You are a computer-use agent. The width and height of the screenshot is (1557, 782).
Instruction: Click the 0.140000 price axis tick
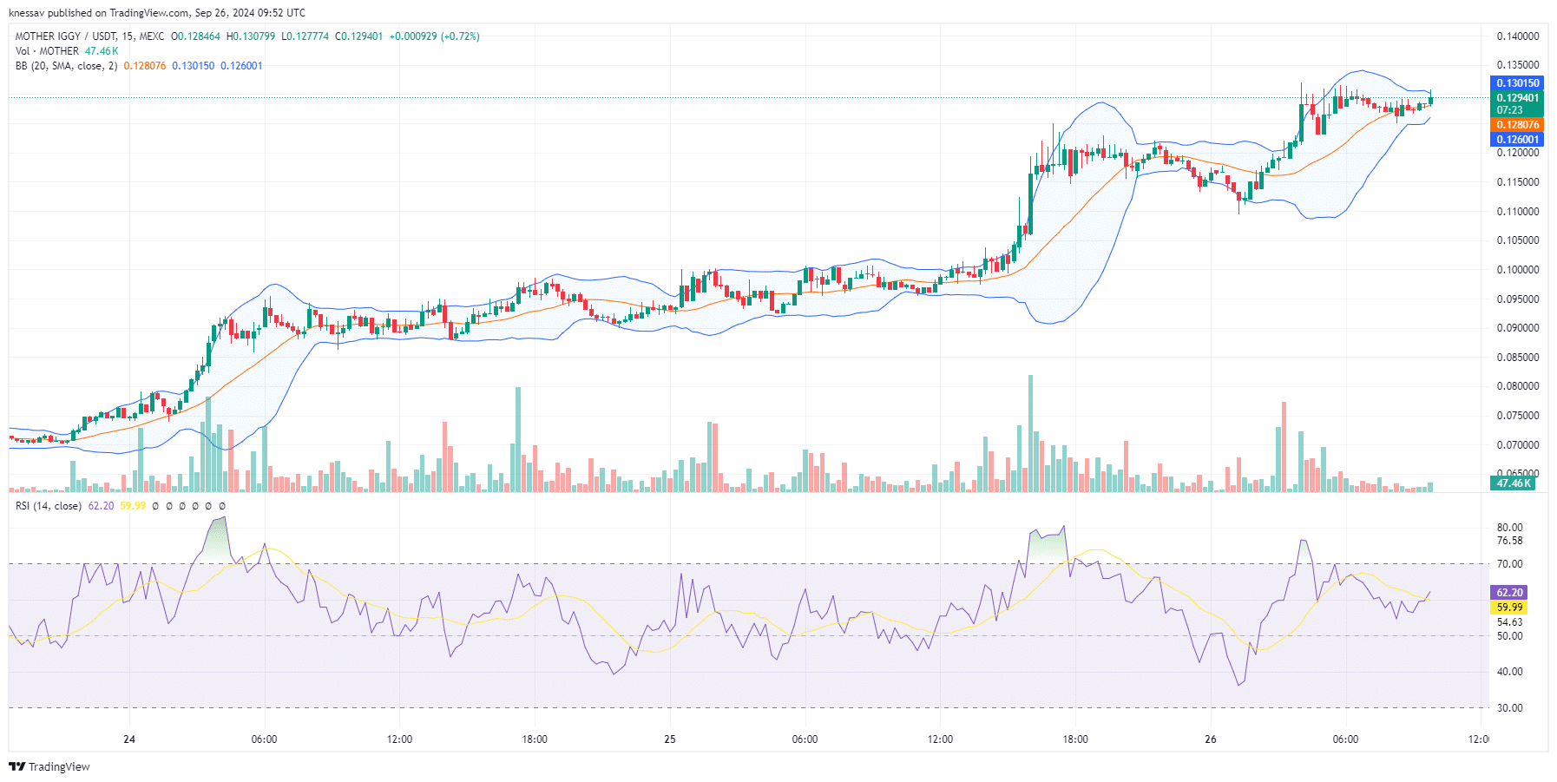point(1517,36)
